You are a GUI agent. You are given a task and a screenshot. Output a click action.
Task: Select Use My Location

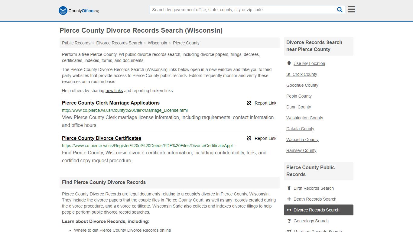click(x=309, y=63)
